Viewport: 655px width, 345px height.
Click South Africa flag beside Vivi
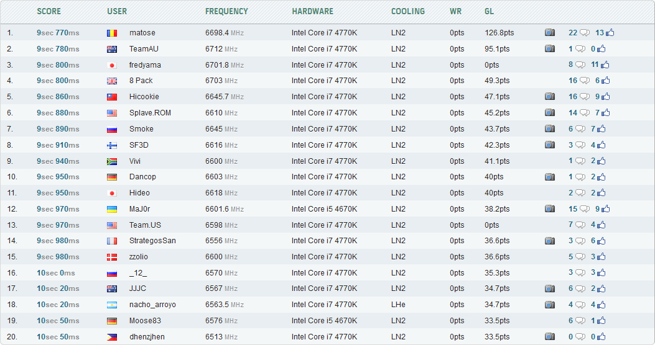111,161
